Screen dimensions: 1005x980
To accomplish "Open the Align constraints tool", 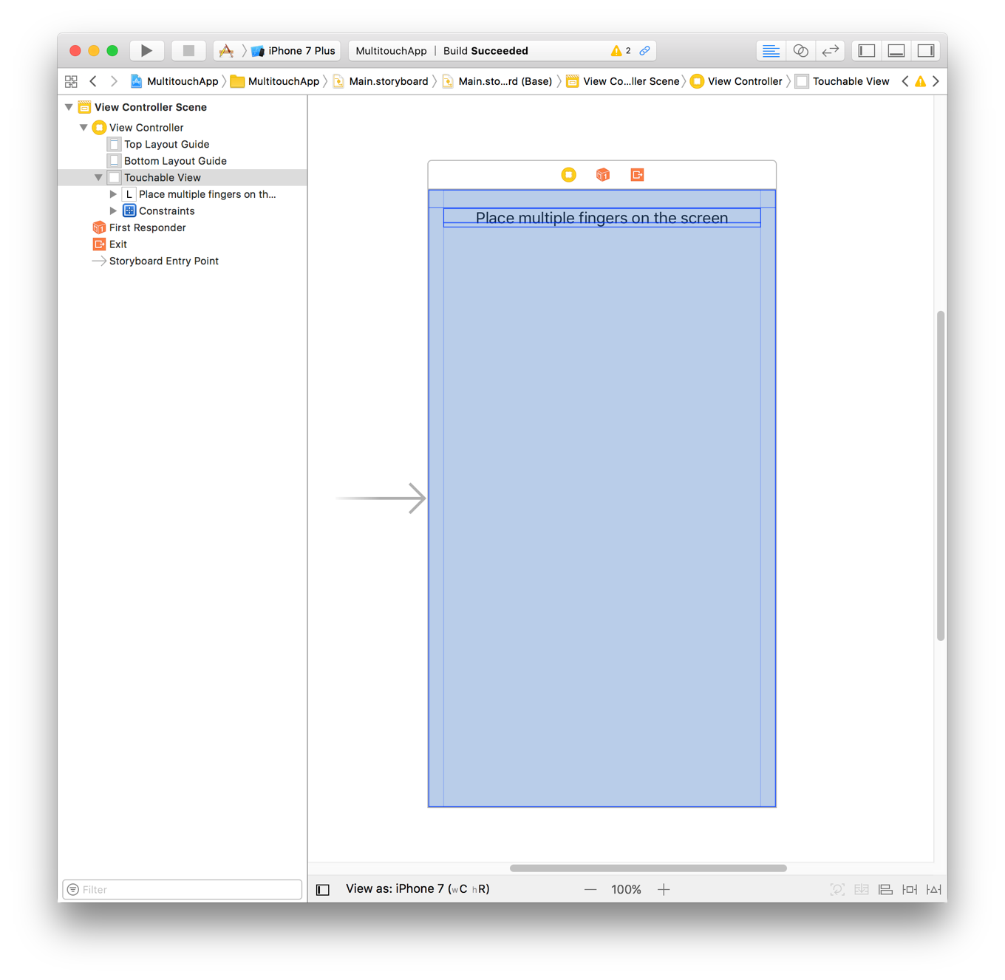I will [x=885, y=890].
